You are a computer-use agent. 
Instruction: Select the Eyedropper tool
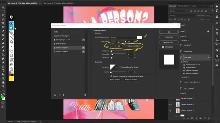(3, 31)
